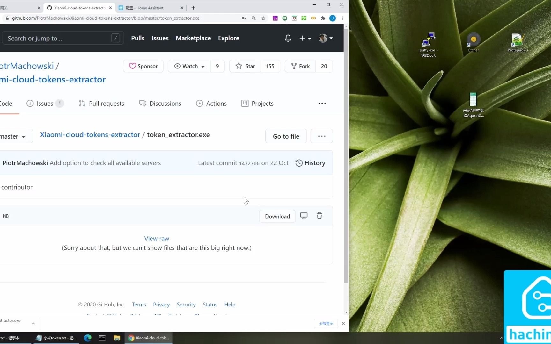Open Xiaomi-cloud-tokens-extractor breadcrumb link
This screenshot has height=344, width=551.
coord(90,135)
